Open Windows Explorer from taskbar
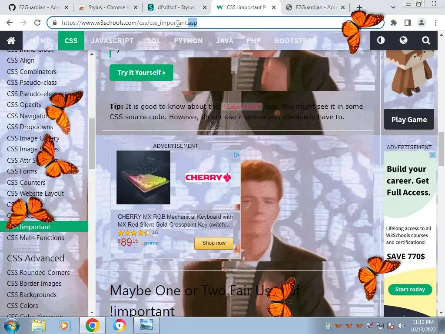The image size is (445, 334). coord(39,325)
